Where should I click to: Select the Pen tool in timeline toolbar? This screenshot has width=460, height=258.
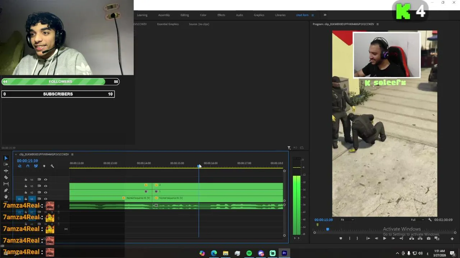(x=6, y=190)
